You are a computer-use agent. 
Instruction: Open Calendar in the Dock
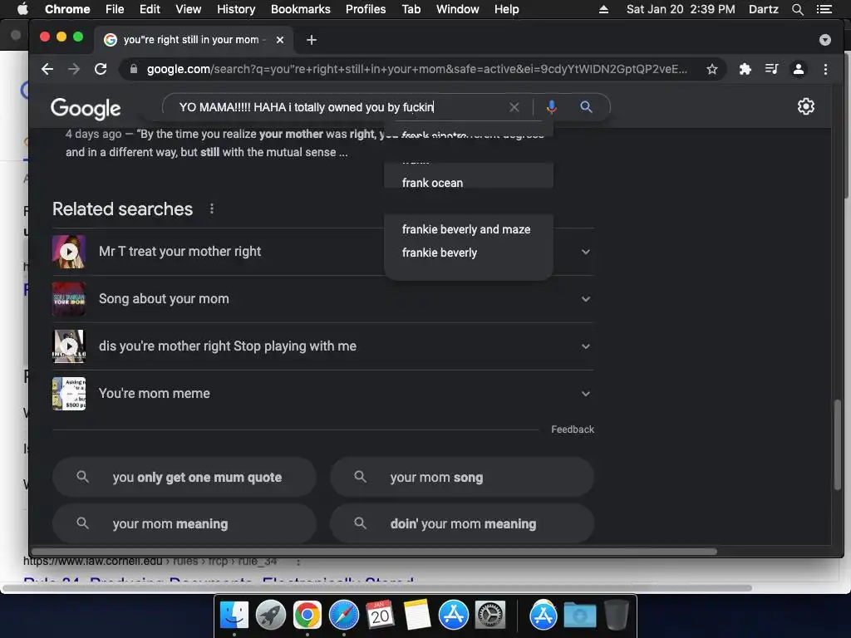pos(380,615)
